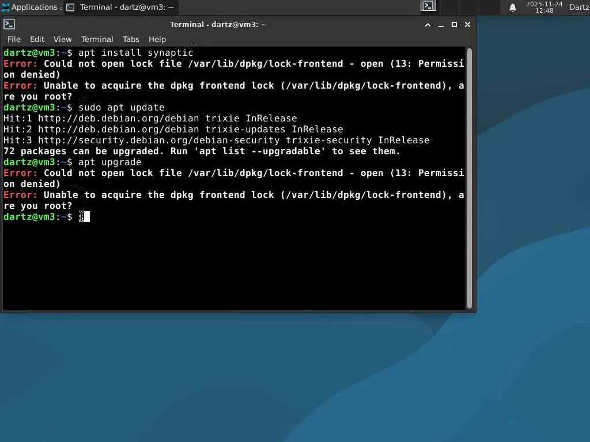Open the Edit menu
The height and width of the screenshot is (442, 590).
pyautogui.click(x=37, y=39)
